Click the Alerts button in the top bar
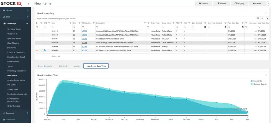This screenshot has width=271, height=123. 257,3
